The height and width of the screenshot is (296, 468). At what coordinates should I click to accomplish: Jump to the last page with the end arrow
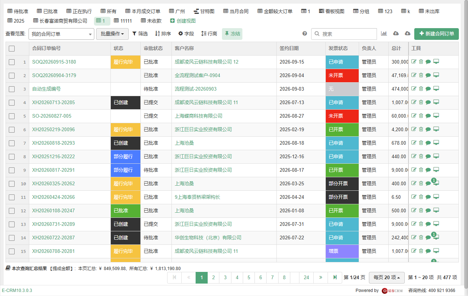335,278
